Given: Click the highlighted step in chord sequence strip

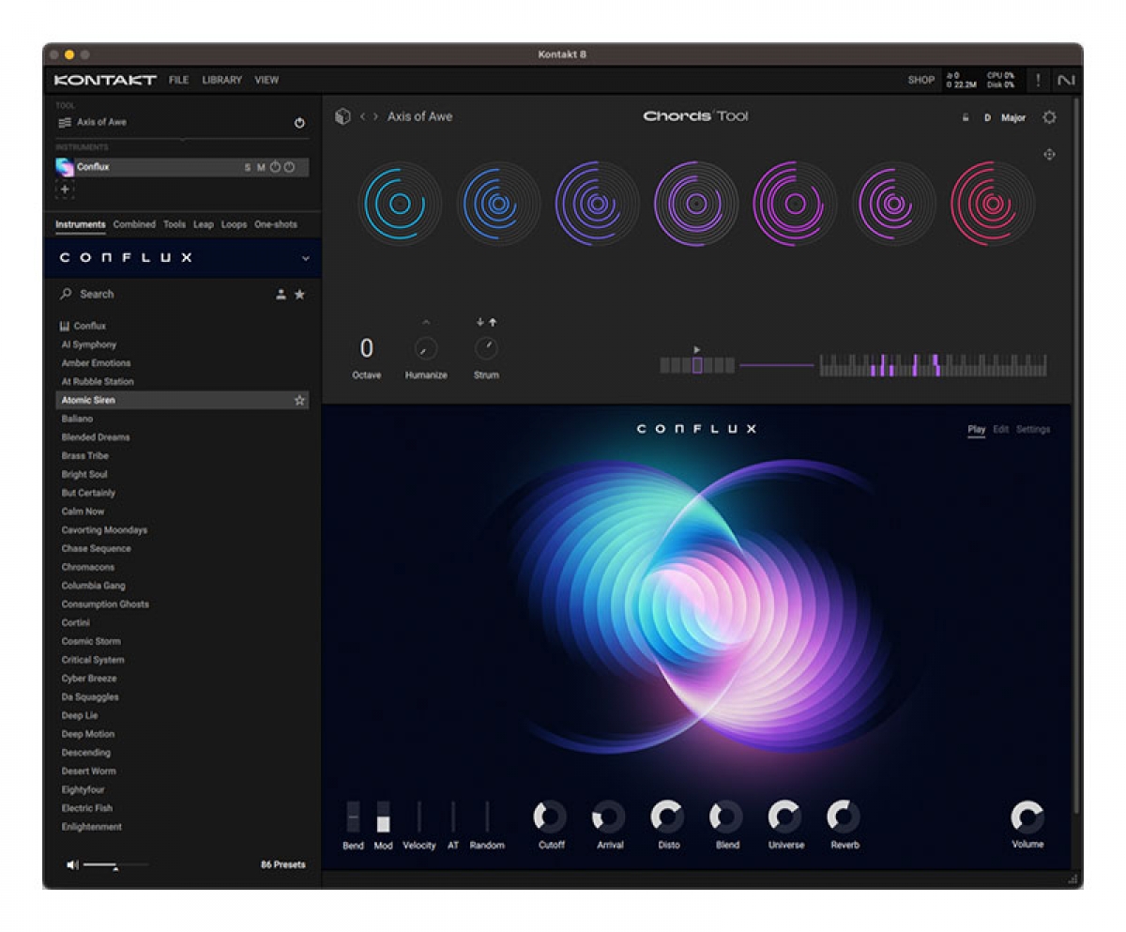Looking at the screenshot, I should (x=697, y=365).
